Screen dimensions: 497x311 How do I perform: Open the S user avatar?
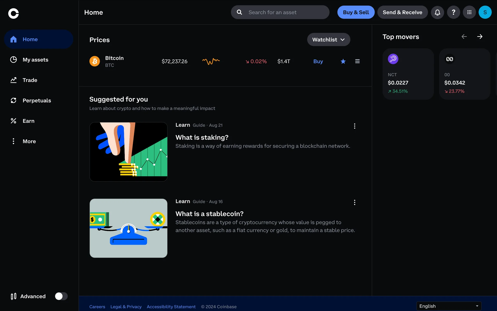(x=485, y=12)
